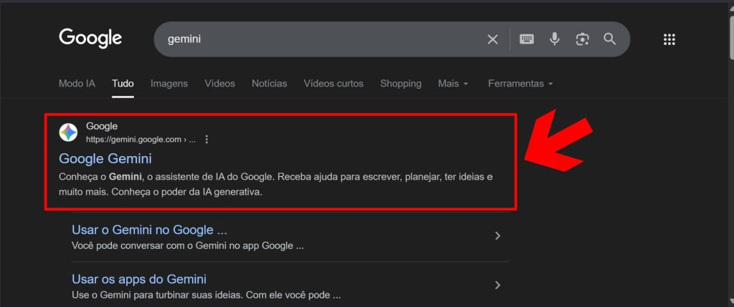The image size is (734, 307).
Task: Open the Ferramentas dropdown
Action: point(520,84)
